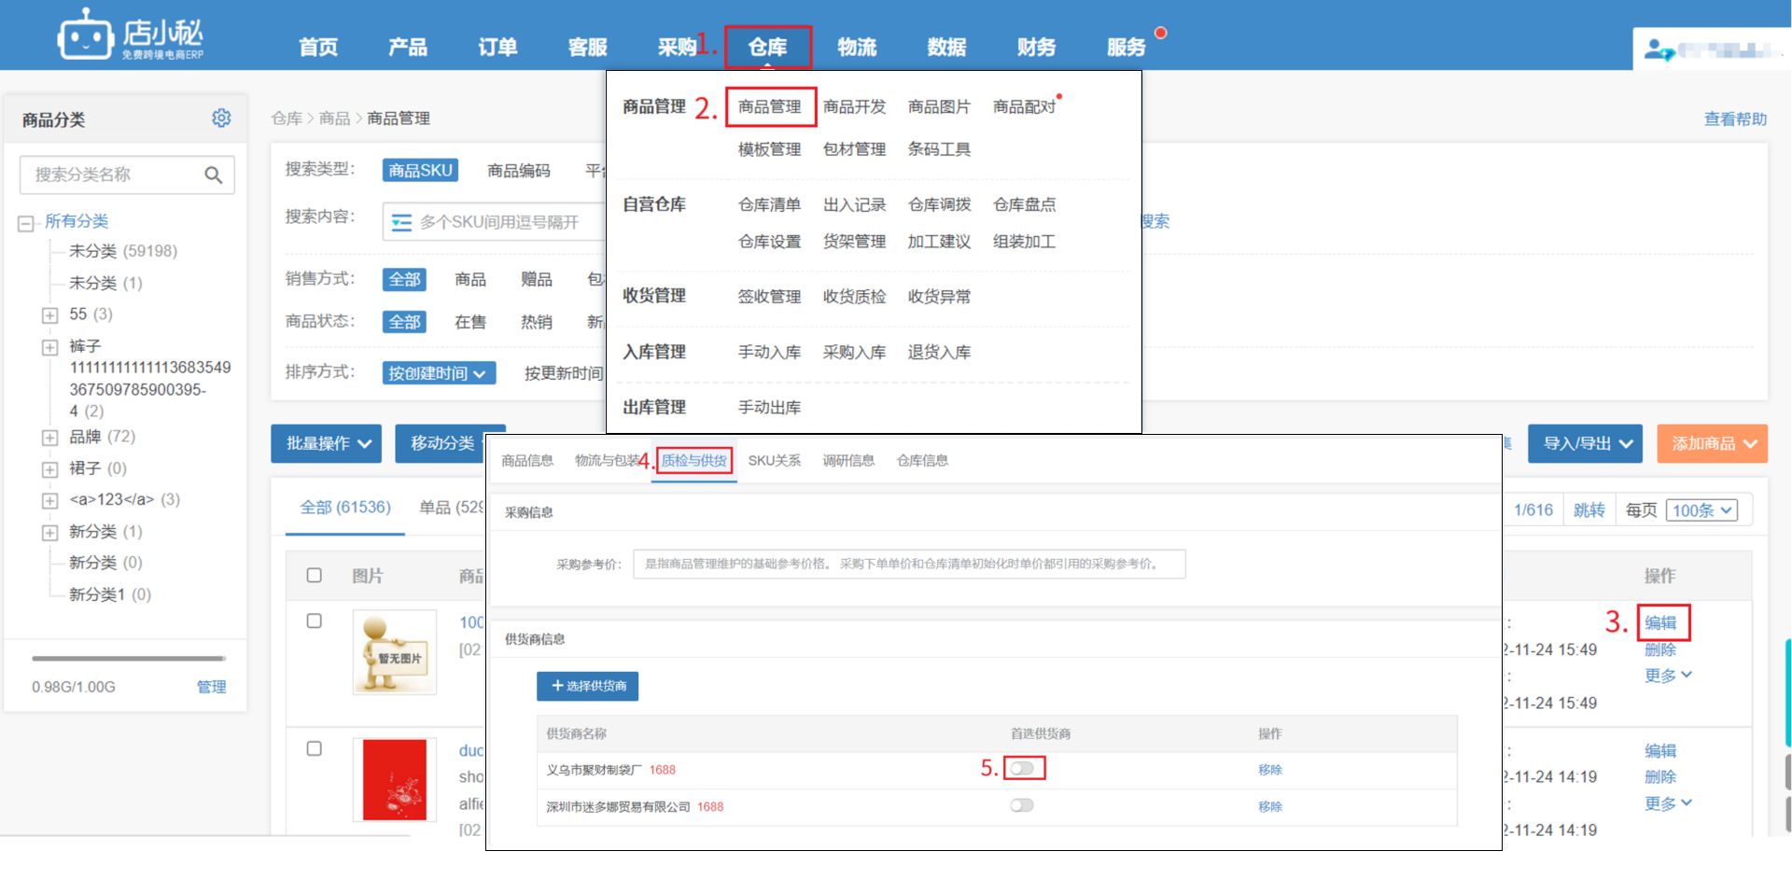Click the 选择供货商 button
Screen dimensions: 1792x893
(x=587, y=686)
